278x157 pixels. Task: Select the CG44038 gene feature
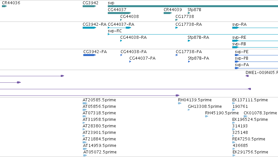click(x=121, y=20)
